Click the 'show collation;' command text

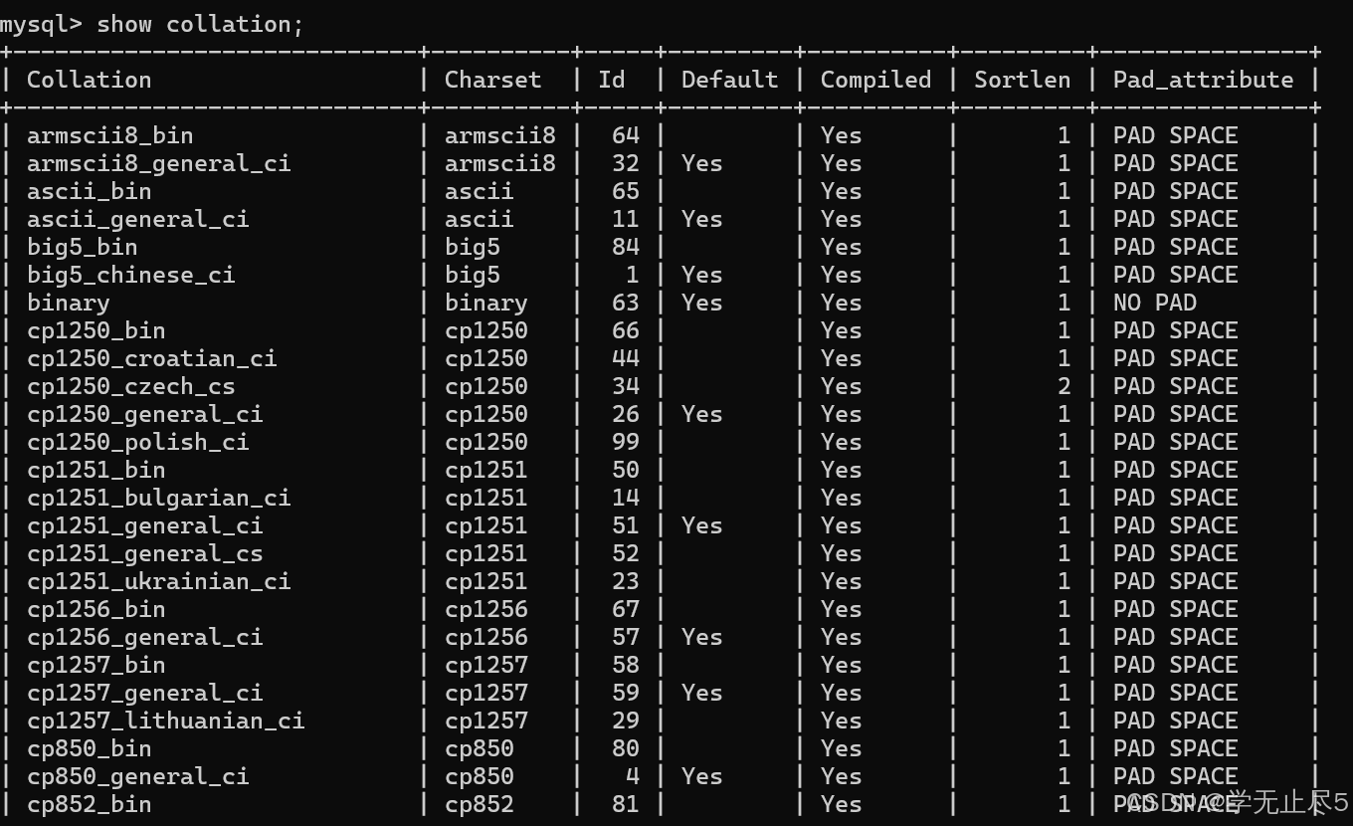(200, 24)
